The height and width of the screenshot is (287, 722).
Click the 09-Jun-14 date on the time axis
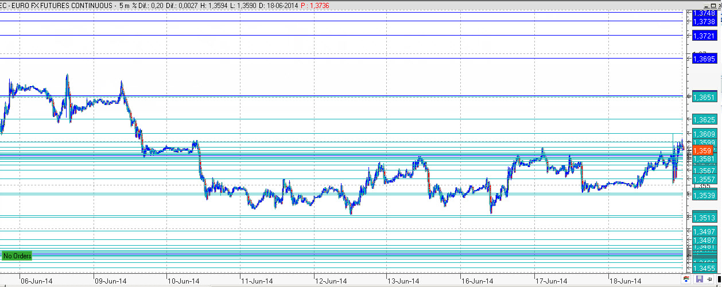click(x=110, y=281)
